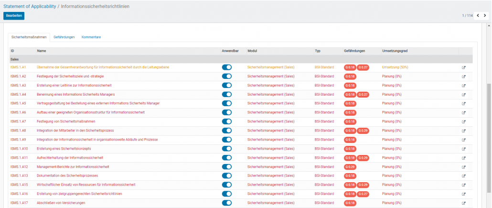Switch to the Kommentare tab
Image resolution: width=492 pixels, height=208 pixels.
pyautogui.click(x=91, y=37)
